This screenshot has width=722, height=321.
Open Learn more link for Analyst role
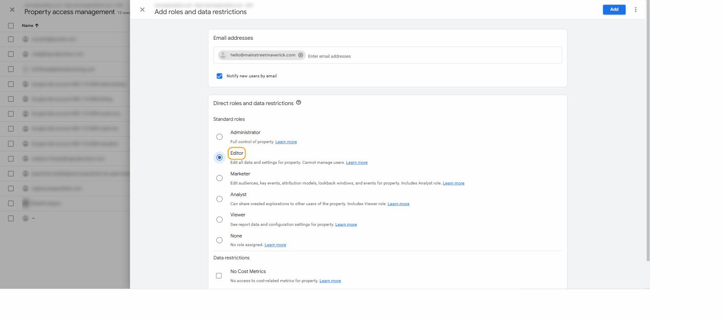[x=398, y=204]
